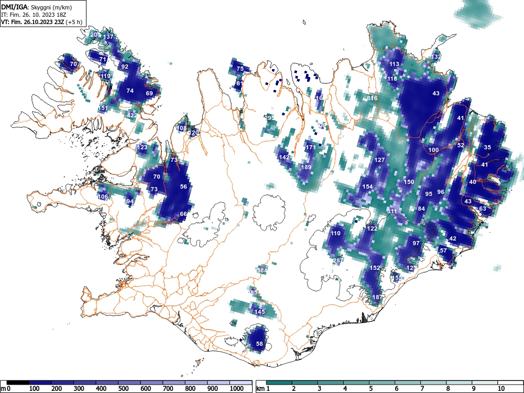The image size is (524, 393).
Task: Click the visibility value 113 on the map
Action: 395,64
